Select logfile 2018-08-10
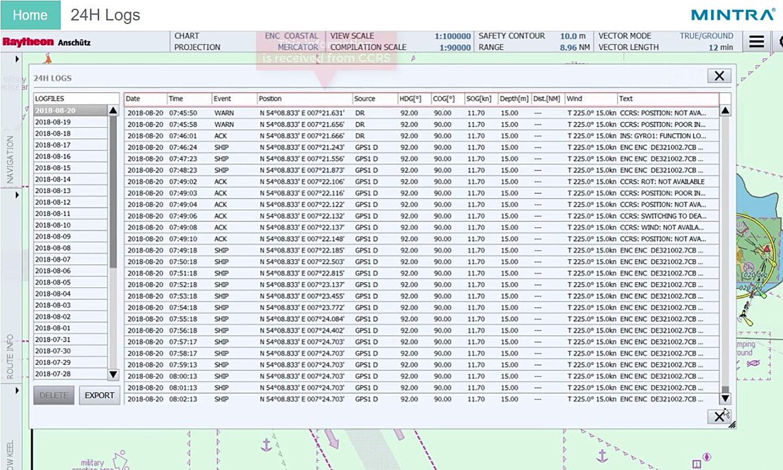 click(70, 225)
